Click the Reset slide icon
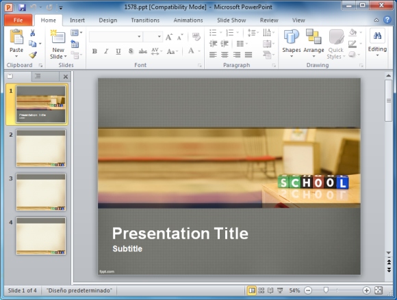The image size is (397, 300). pos(75,44)
